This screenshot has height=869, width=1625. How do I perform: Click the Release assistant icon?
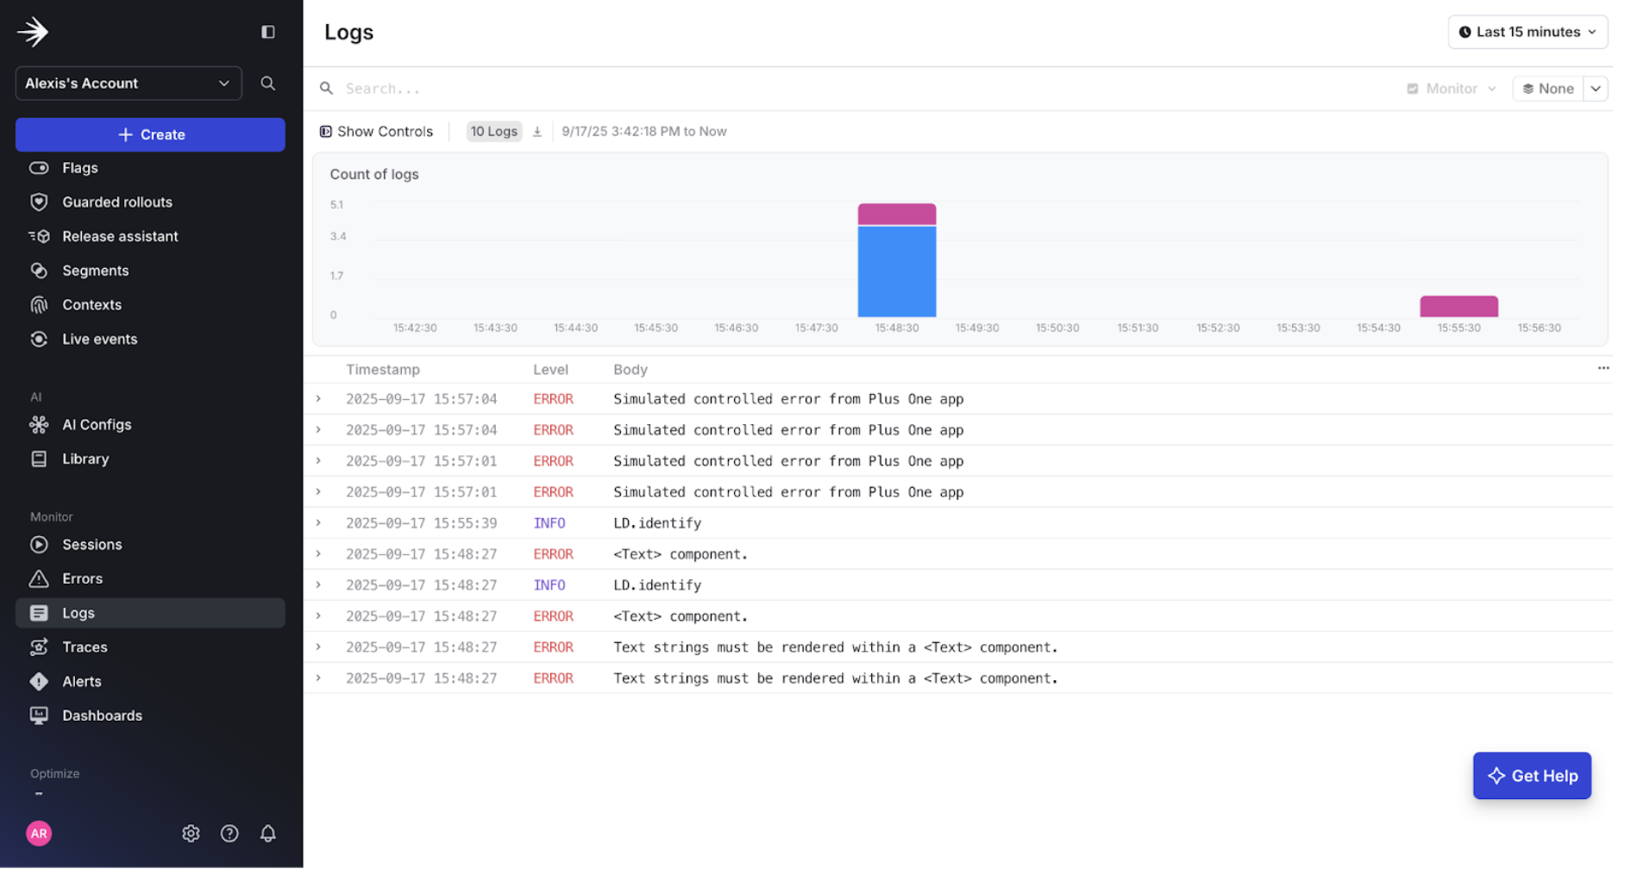[x=39, y=235]
